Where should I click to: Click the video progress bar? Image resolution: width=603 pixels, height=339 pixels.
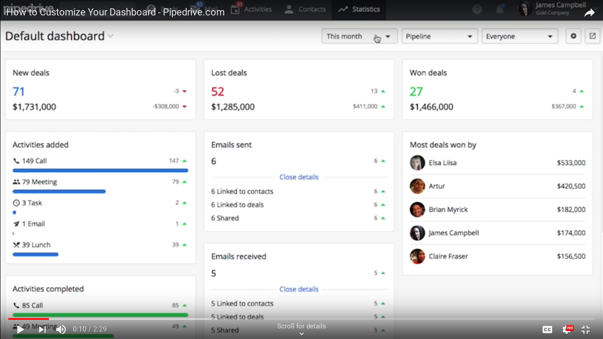[177, 319]
